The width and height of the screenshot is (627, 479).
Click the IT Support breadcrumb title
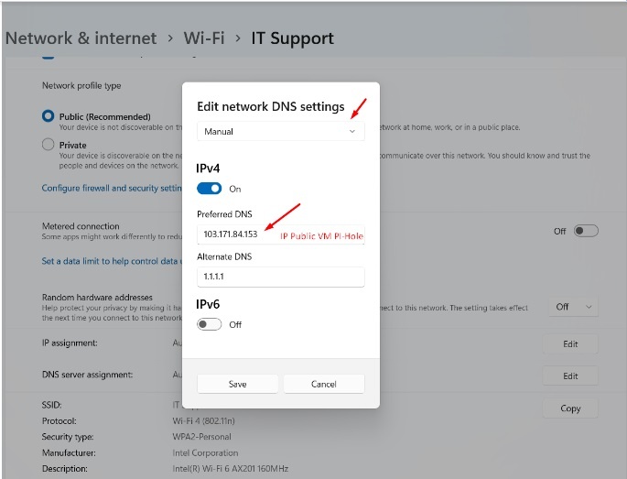(292, 38)
